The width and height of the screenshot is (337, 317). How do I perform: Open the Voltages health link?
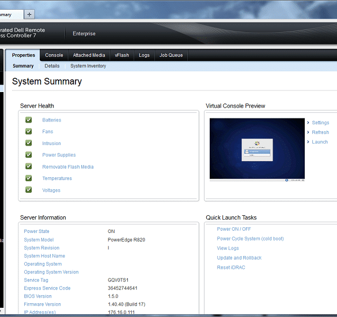click(51, 190)
